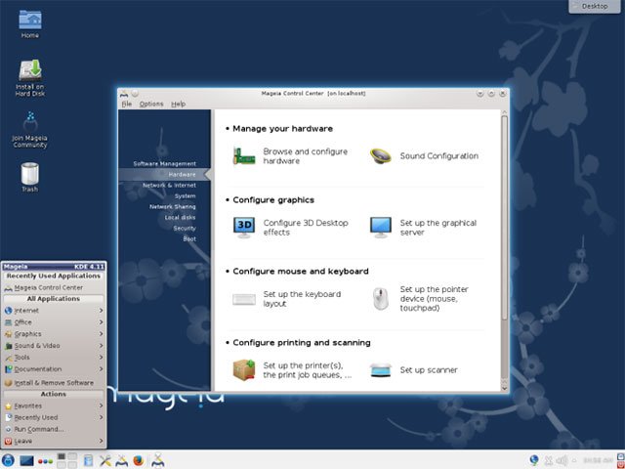The image size is (625, 469).
Task: Click the Mageia Control Center taskbar launcher
Action: click(x=121, y=460)
